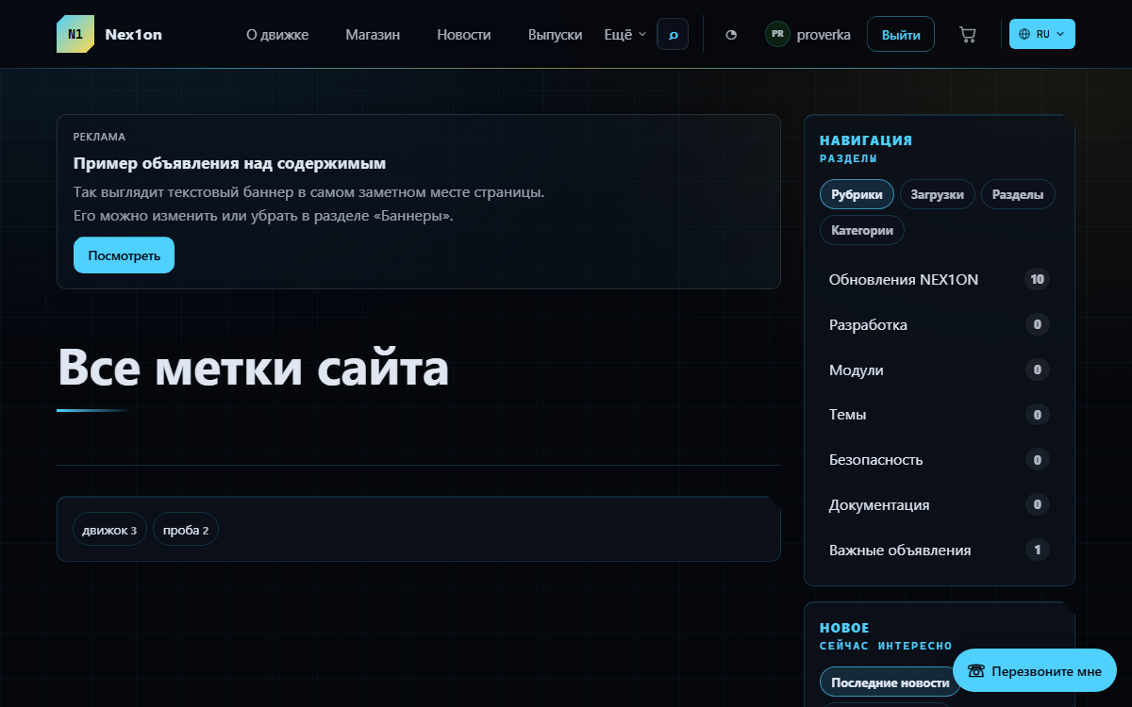1132x707 pixels.
Task: Switch to the Загрузки tab
Action: [938, 194]
